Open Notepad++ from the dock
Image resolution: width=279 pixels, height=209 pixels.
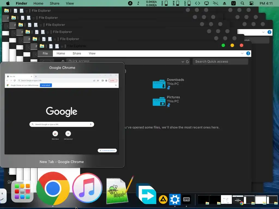click(120, 190)
